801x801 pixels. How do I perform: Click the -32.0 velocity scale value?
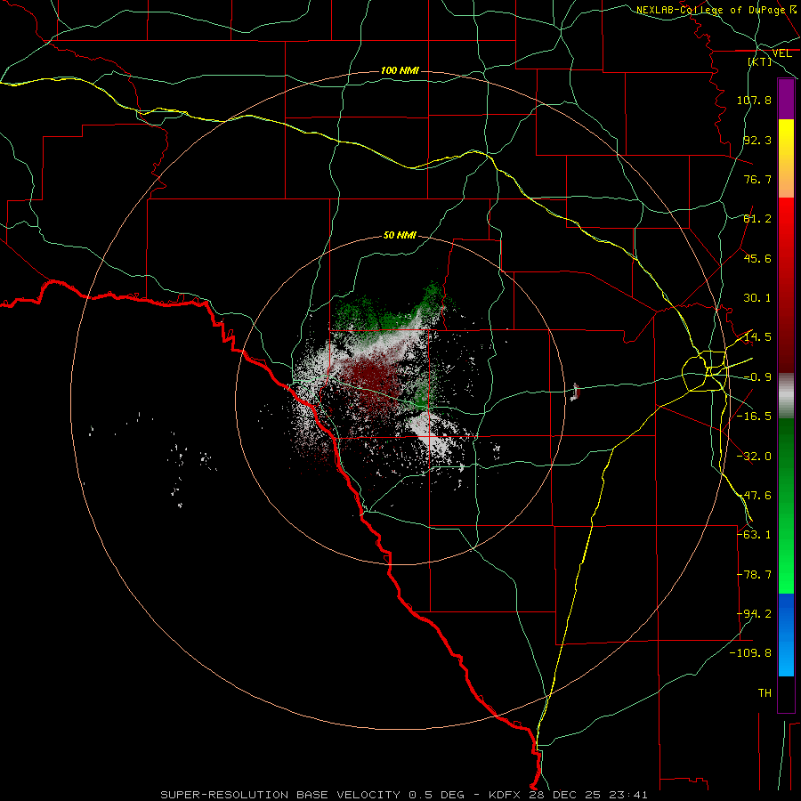point(754,457)
